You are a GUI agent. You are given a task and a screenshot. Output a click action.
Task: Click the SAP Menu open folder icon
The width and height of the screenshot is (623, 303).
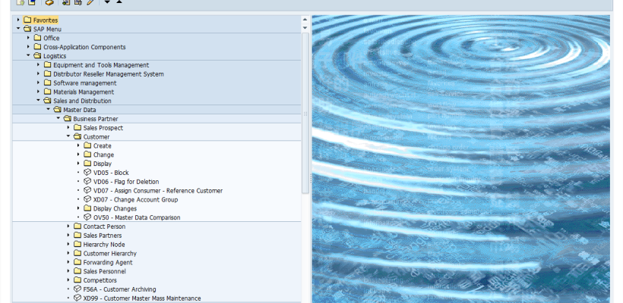click(27, 29)
